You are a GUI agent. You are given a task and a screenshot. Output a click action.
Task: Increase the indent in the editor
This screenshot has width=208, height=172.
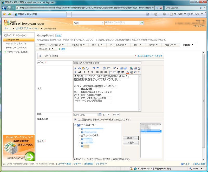(122, 72)
